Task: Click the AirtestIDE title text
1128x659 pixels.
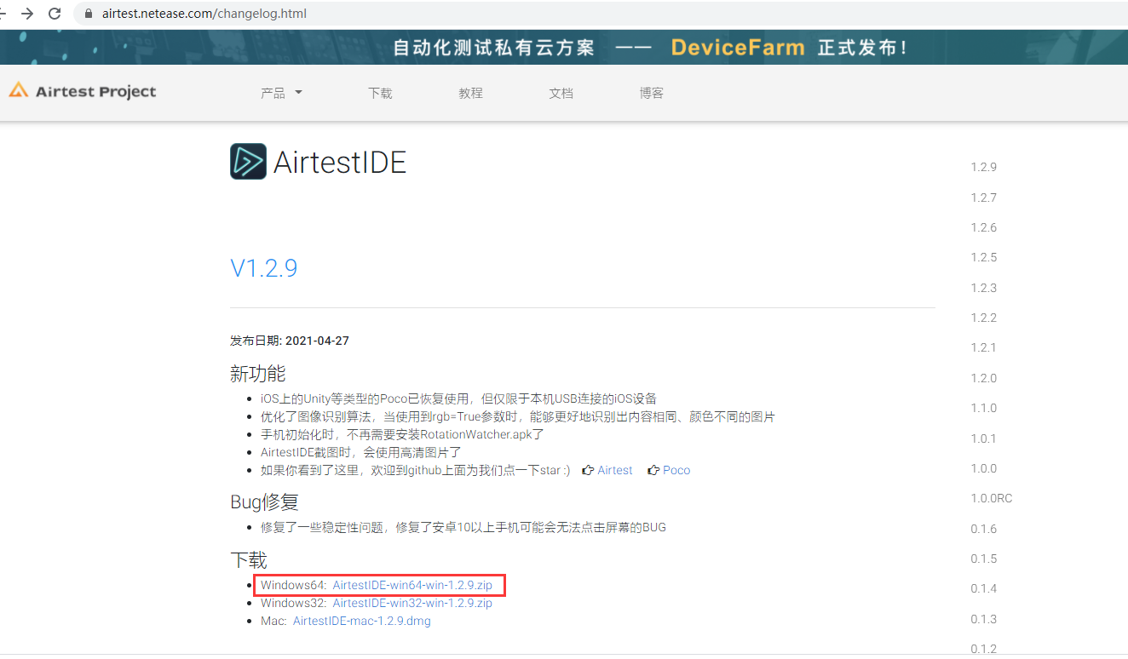Action: pyautogui.click(x=340, y=162)
